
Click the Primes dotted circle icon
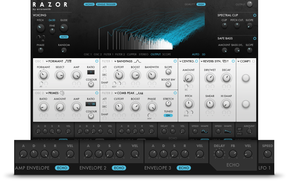tap(62, 93)
